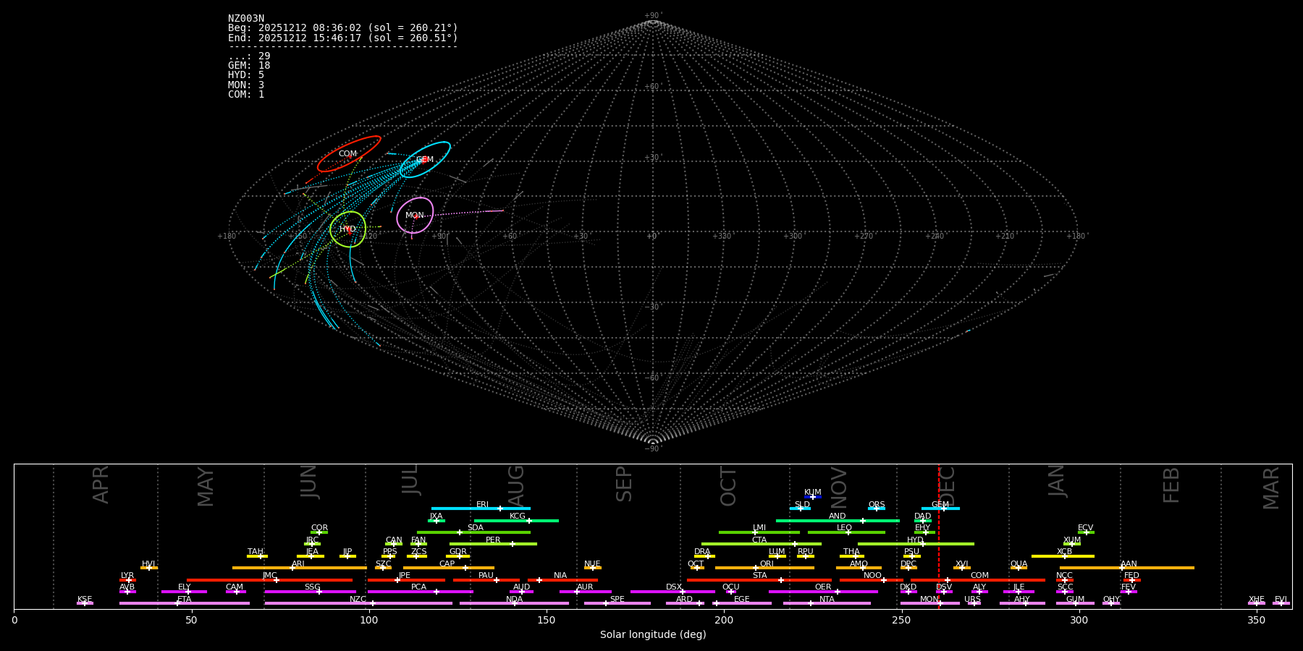The width and height of the screenshot is (1303, 651).
Task: Click the SDA shower label in the timeline
Action: [x=476, y=528]
